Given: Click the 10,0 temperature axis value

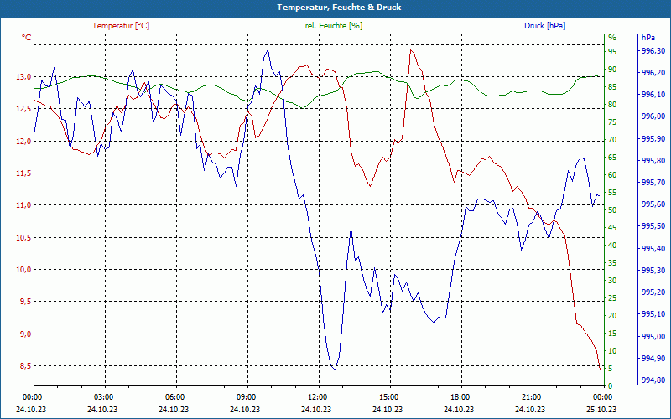Looking at the screenshot, I should [24, 269].
